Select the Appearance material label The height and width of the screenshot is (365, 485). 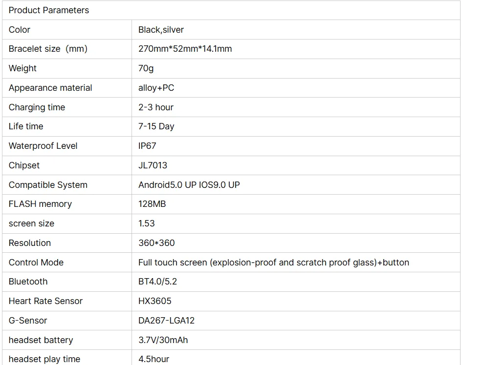pos(50,88)
